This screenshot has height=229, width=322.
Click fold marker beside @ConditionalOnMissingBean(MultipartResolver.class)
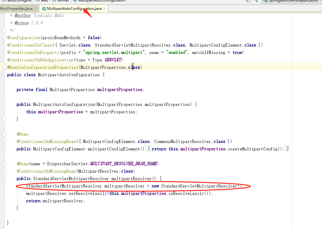pos(4,171)
